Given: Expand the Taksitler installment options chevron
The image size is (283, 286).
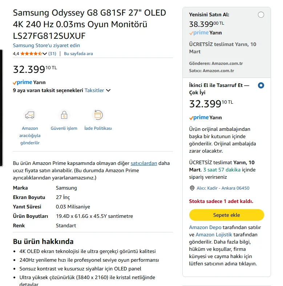Looking at the screenshot, I should click(108, 90).
